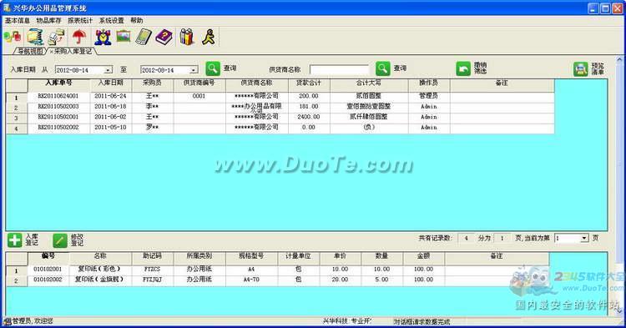Expand the end date dropdown arrow
The image size is (626, 328).
pos(194,70)
